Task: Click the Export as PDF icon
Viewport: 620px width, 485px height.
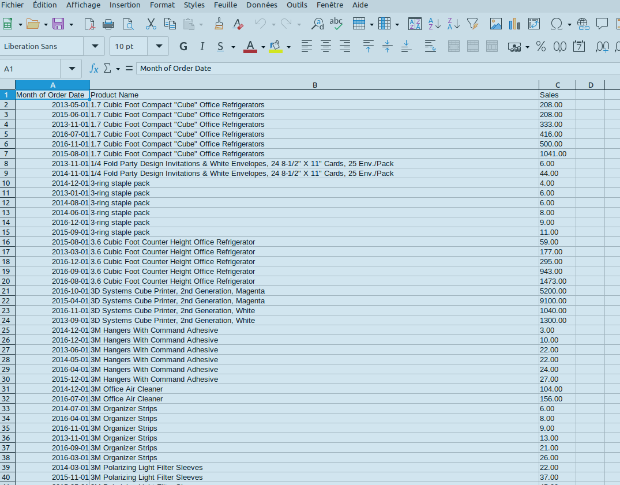Action: [89, 24]
